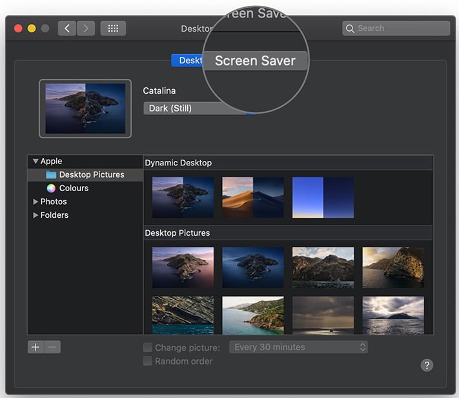Choose the Catalina dynamic desktop thumbnail
The width and height of the screenshot is (459, 398).
(x=183, y=197)
